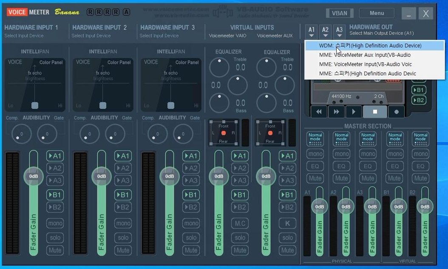This screenshot has height=269, width=448.
Task: Start recording with the cassette record button
Action: point(396,111)
